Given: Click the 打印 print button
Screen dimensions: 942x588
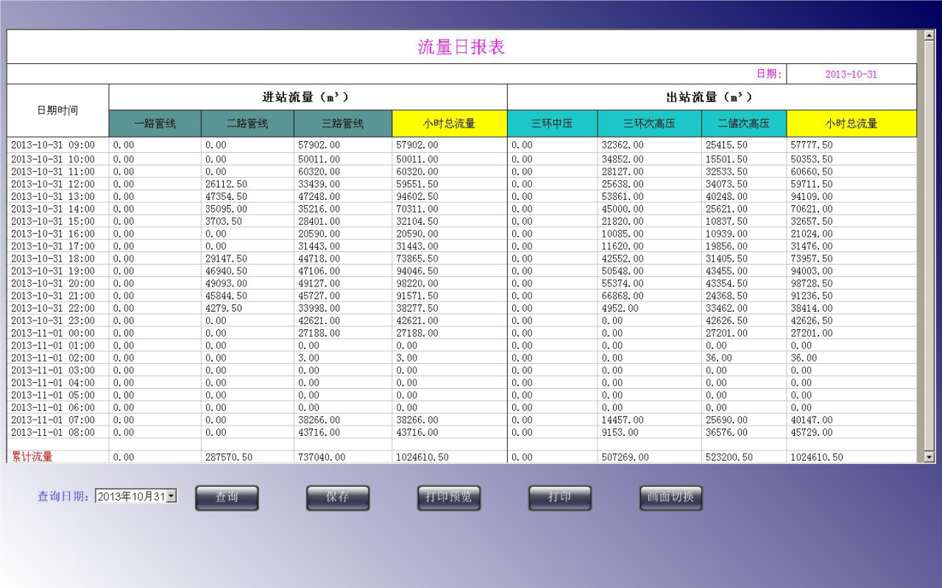Looking at the screenshot, I should [560, 498].
